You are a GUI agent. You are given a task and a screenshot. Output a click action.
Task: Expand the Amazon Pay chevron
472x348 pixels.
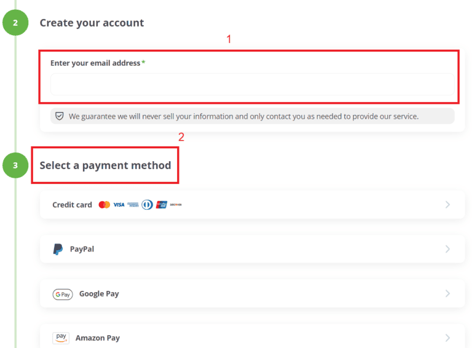point(447,338)
